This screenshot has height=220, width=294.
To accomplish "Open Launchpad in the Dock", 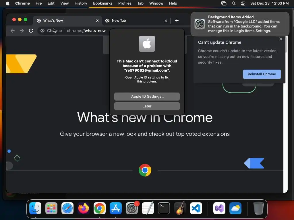I will point(51,208).
